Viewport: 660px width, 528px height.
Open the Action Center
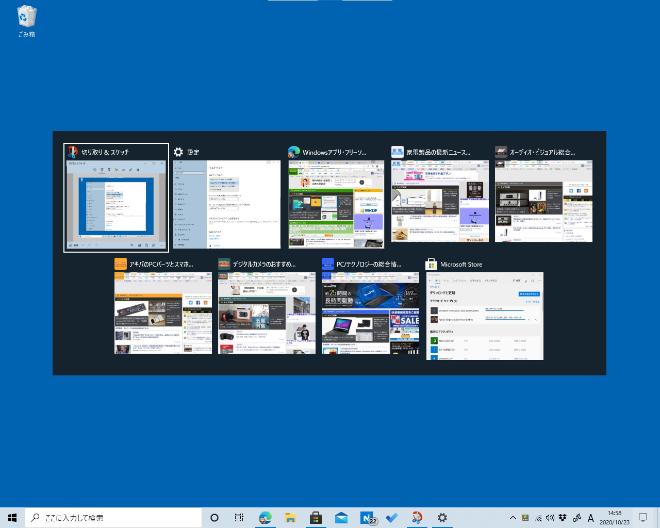[642, 517]
